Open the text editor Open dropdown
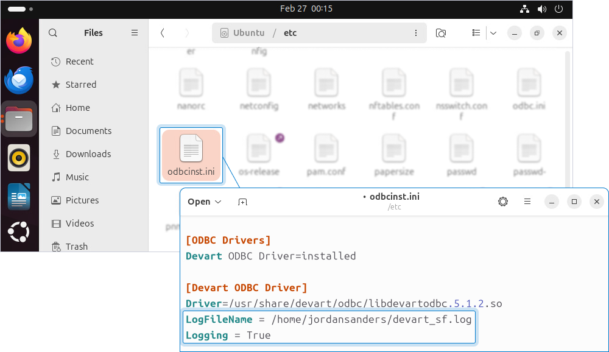Viewport: 609px width, 352px height. tap(204, 202)
